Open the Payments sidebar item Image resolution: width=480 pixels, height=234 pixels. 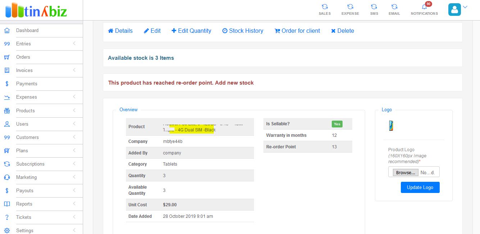27,84
